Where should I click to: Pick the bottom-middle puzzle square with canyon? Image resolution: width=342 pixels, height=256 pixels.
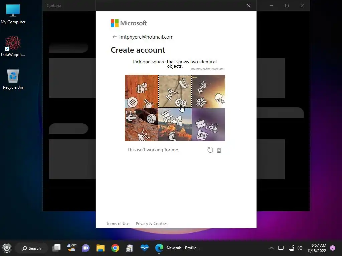pyautogui.click(x=175, y=125)
